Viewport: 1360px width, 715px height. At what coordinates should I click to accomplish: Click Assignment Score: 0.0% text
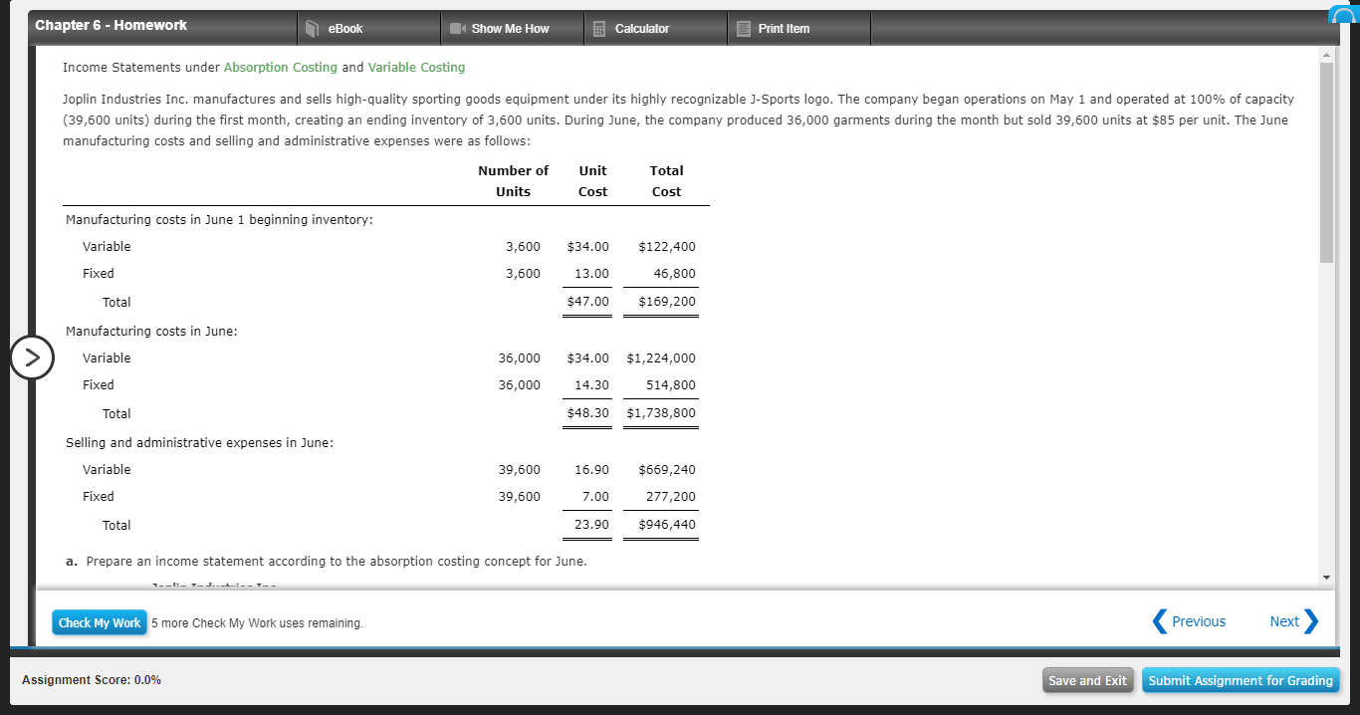point(92,680)
